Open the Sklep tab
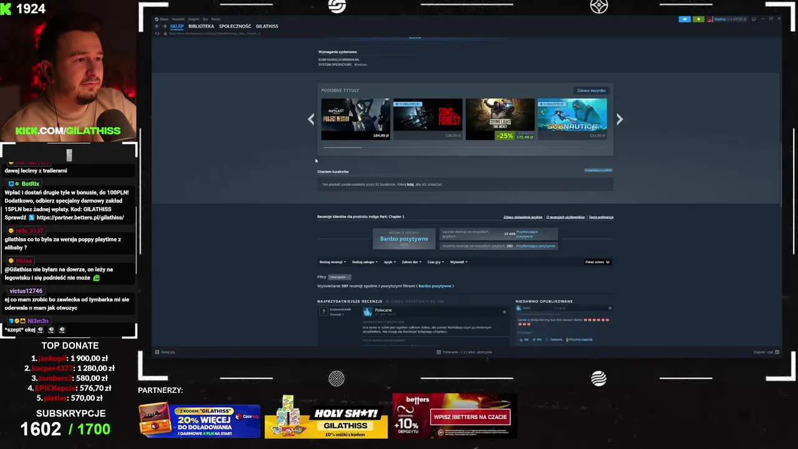Screen dimensions: 798x449 [x=177, y=26]
